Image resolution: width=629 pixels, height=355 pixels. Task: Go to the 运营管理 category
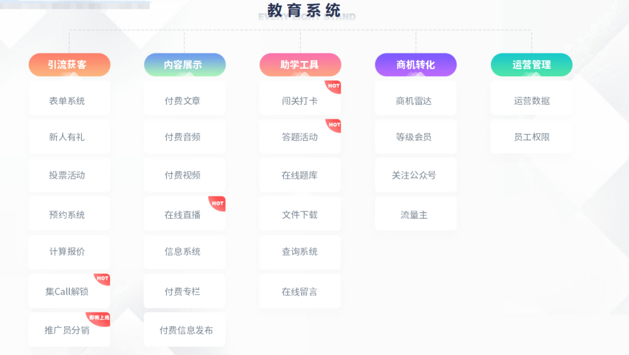click(x=531, y=65)
